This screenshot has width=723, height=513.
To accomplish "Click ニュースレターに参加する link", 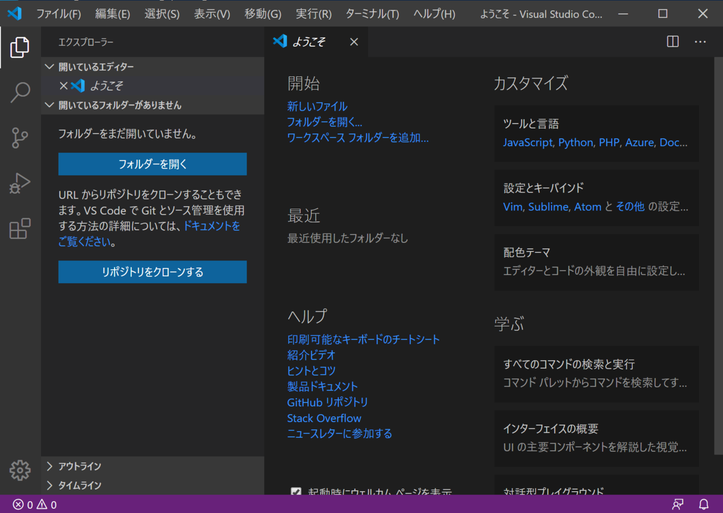I will coord(340,434).
